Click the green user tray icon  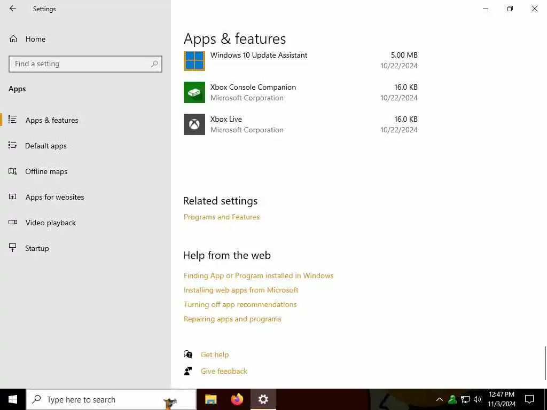[x=452, y=399]
